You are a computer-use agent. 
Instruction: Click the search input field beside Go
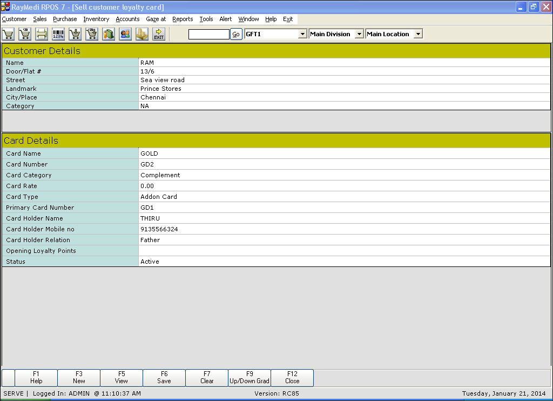(209, 34)
